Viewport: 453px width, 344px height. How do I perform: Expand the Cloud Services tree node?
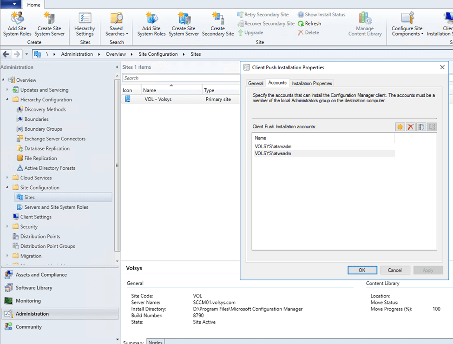click(7, 178)
